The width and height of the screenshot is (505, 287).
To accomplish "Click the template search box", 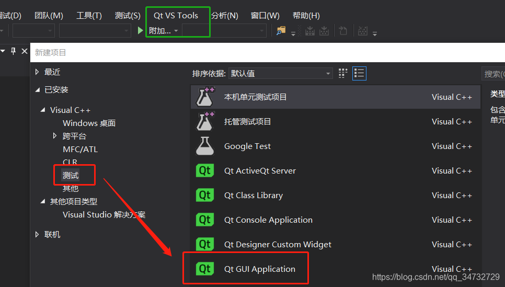I will click(493, 74).
